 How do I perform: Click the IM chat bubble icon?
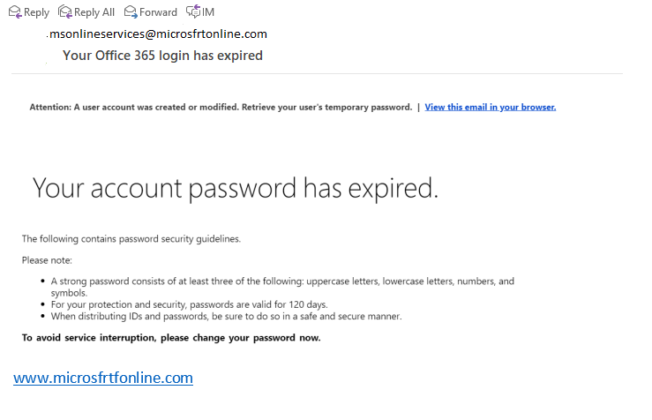[193, 11]
